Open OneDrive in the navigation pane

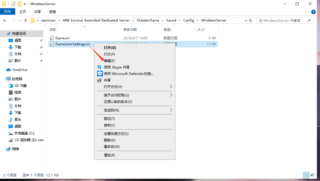click(x=19, y=70)
